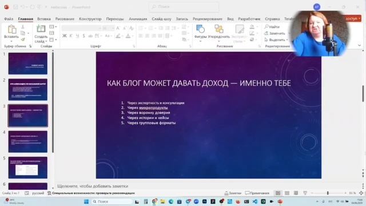Increase font size with the large A icon
Image resolution: width=366 pixels, height=206 pixels.
coord(118,28)
